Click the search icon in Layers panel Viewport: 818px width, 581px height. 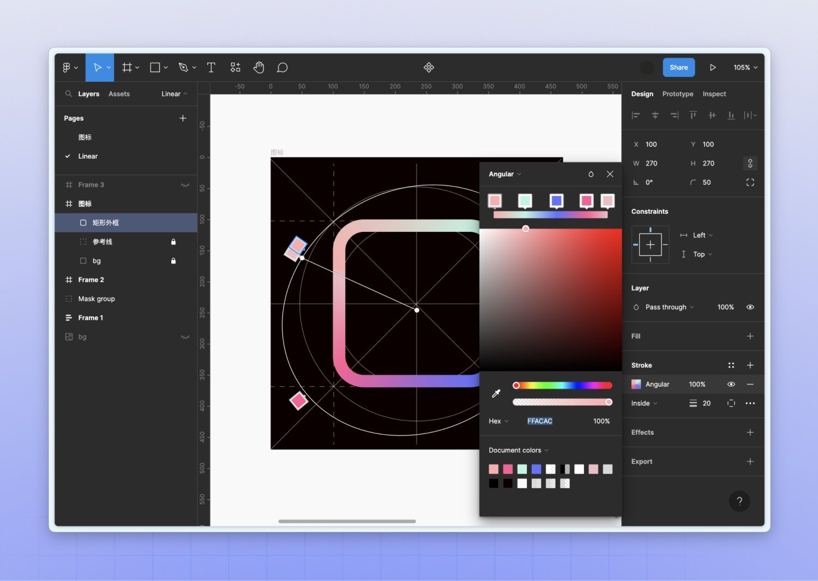click(69, 94)
